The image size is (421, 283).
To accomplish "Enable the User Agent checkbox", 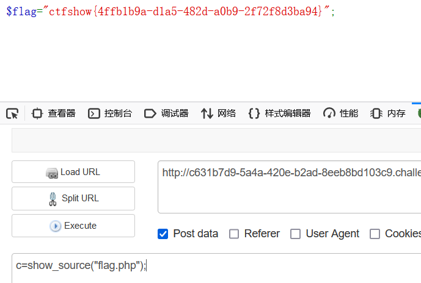I will (x=295, y=234).
